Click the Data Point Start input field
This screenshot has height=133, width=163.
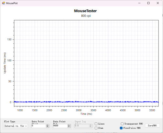coord(39,126)
